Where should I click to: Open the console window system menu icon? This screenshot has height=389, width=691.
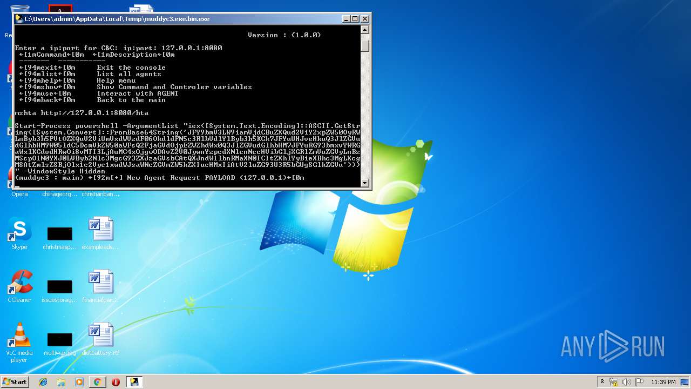[x=19, y=19]
